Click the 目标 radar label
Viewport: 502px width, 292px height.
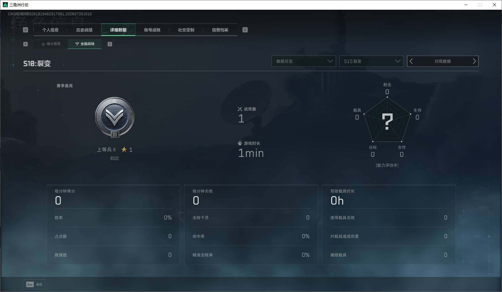pyautogui.click(x=373, y=147)
